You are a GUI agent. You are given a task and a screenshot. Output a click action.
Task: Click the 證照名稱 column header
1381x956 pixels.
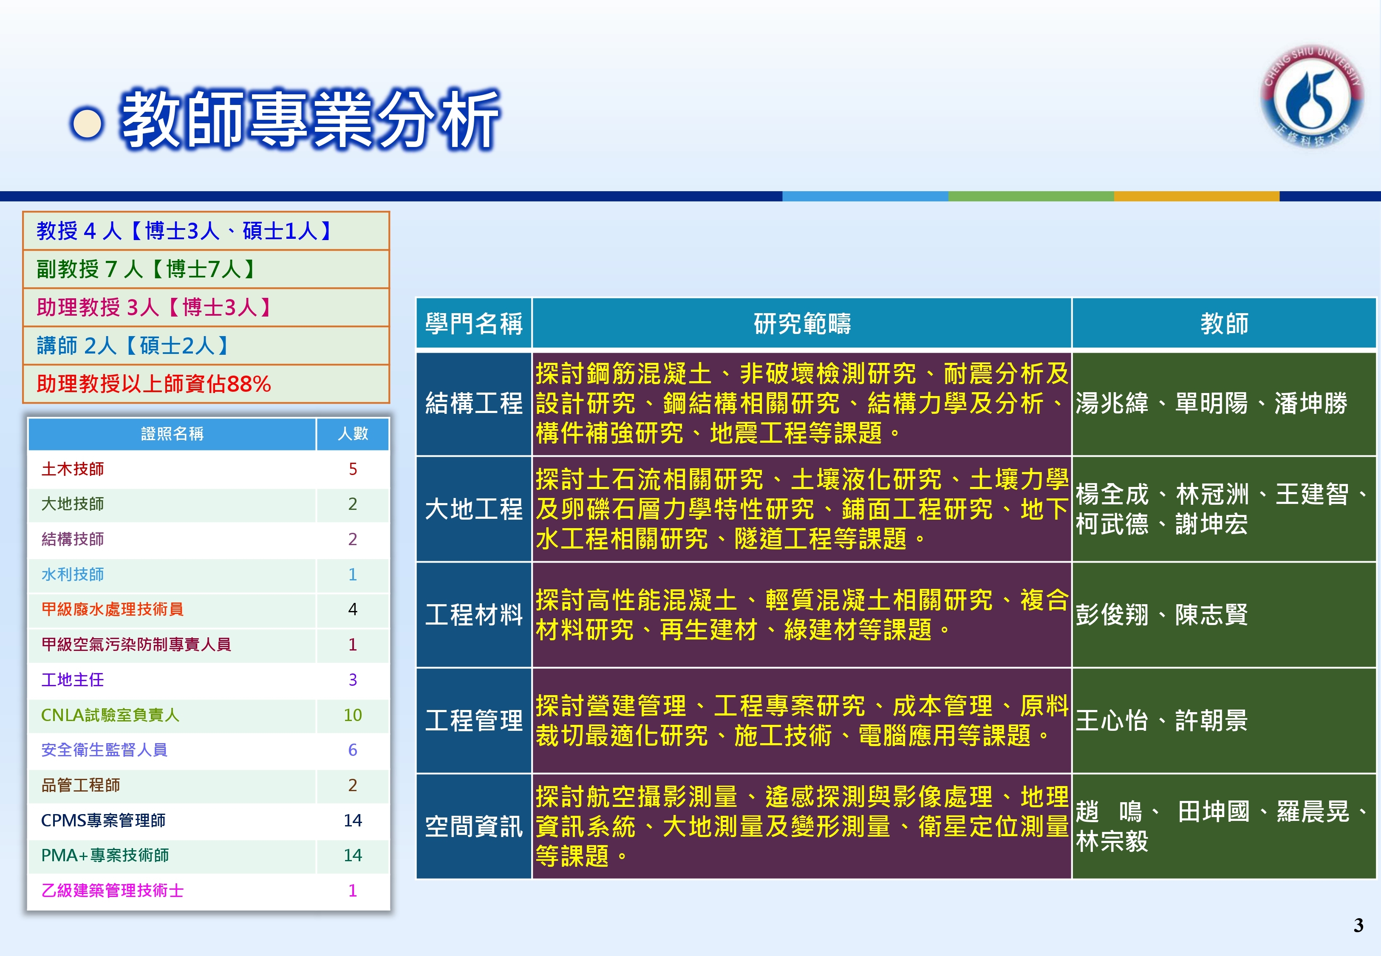tap(172, 434)
